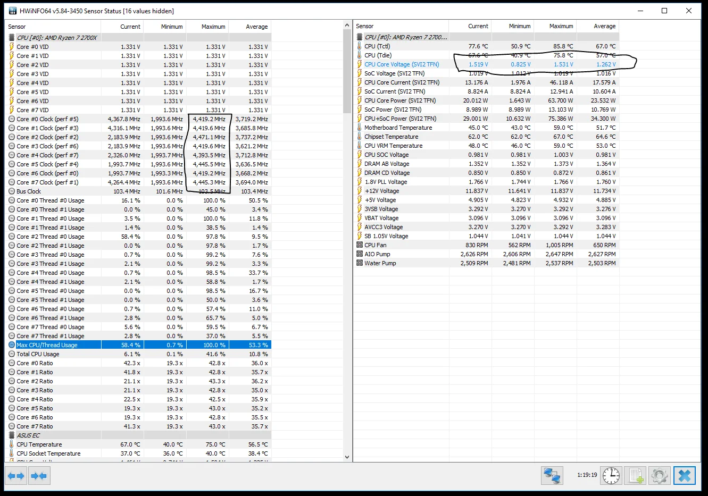Select the Core #4 VID row
This screenshot has width=708, height=496.
click(x=138, y=83)
